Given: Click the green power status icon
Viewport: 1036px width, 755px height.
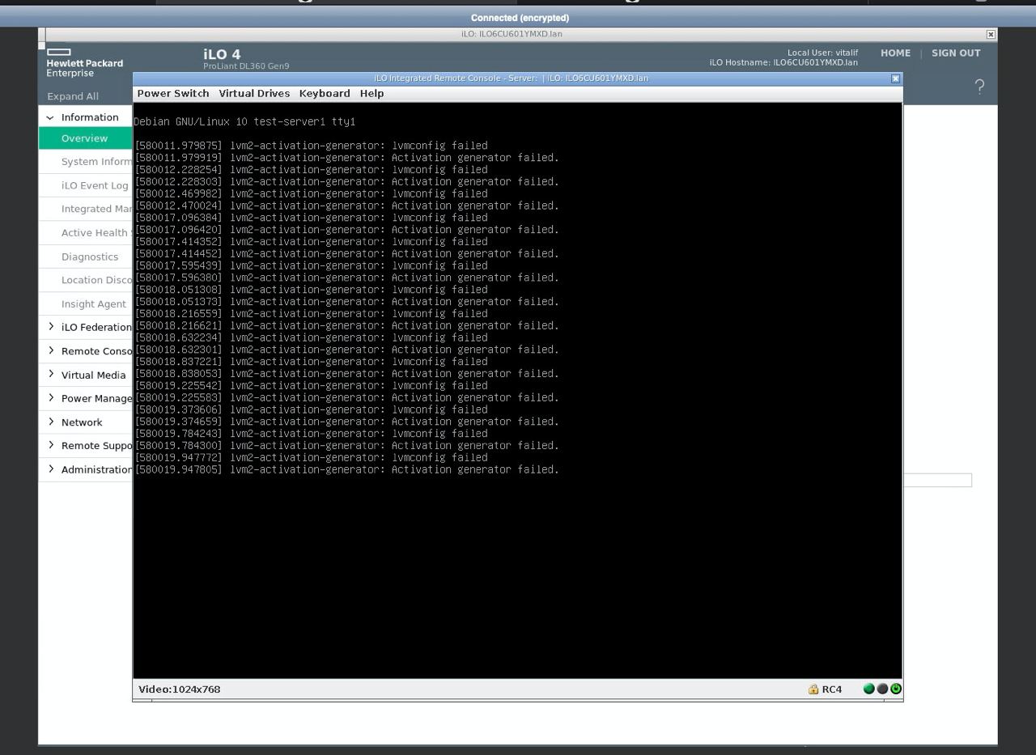Looking at the screenshot, I should point(895,689).
